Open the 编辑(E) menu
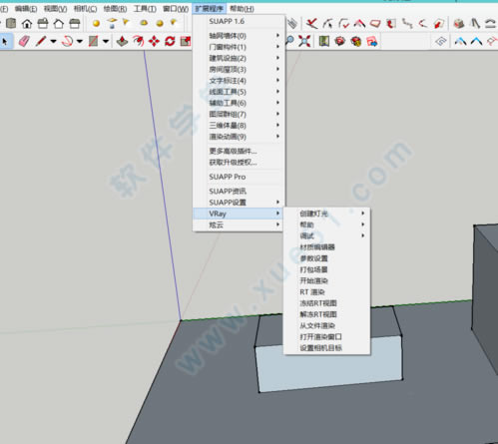 26,9
